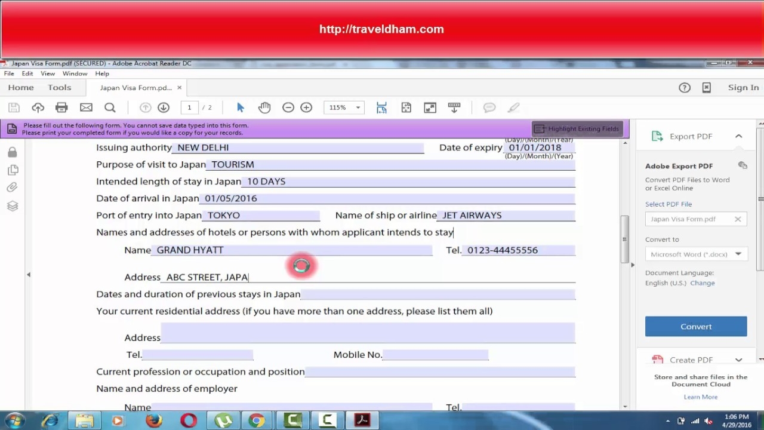Choose the Selection arrow tool
Viewport: 764px width, 430px height.
[x=241, y=107]
